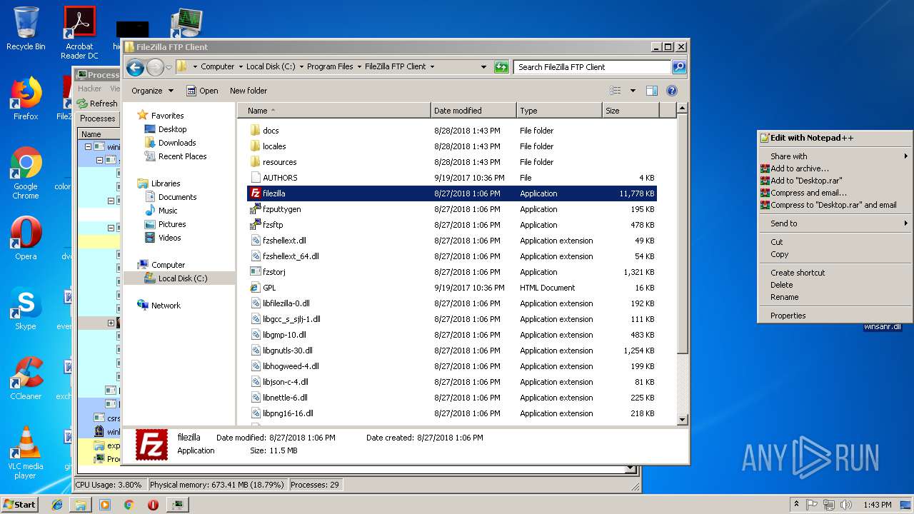Click in Search FileZilla FTP Client field
The width and height of the screenshot is (914, 514).
pos(593,67)
